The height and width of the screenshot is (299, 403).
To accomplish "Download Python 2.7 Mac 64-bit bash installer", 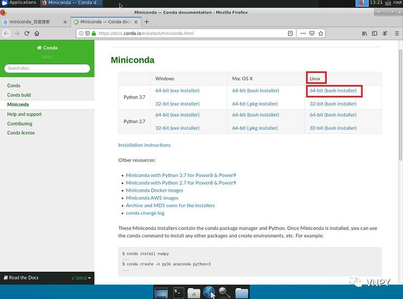I will (255, 115).
